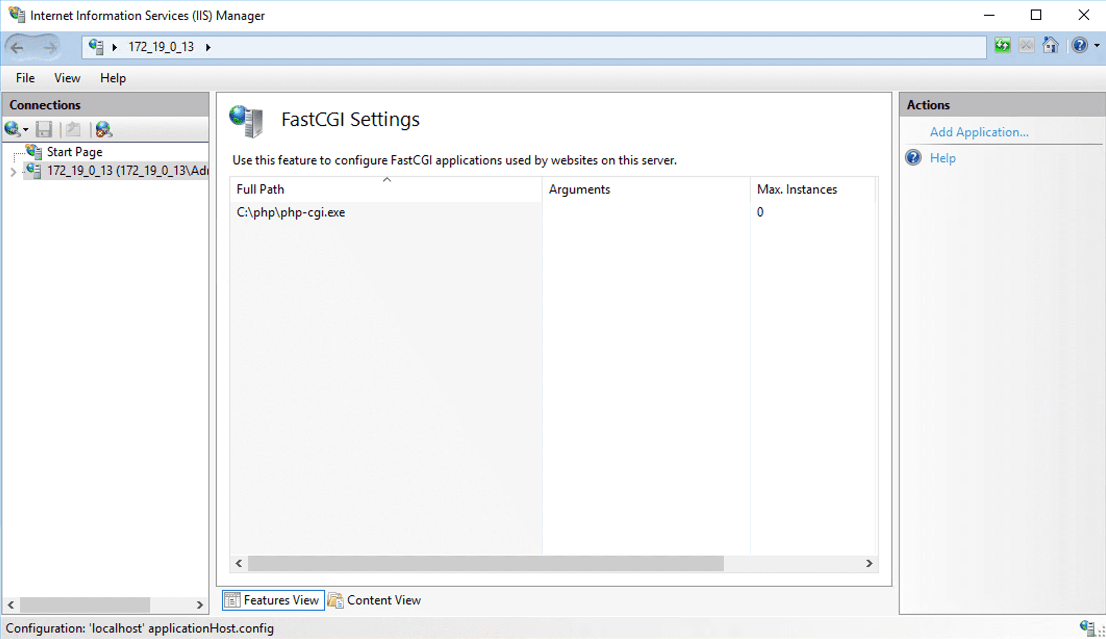The image size is (1106, 639).
Task: Click the Up folder icon in Connections
Action: 73,129
